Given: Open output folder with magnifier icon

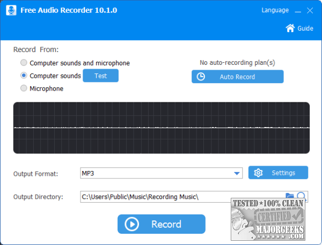Looking at the screenshot, I should click(301, 196).
